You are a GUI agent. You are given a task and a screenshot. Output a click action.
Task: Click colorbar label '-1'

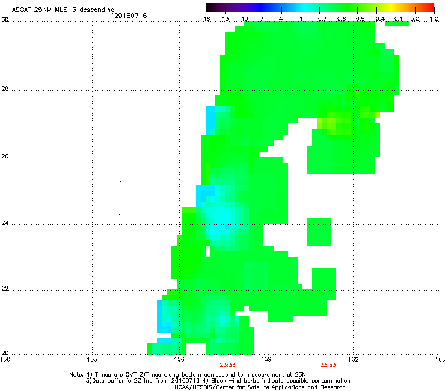(298, 19)
